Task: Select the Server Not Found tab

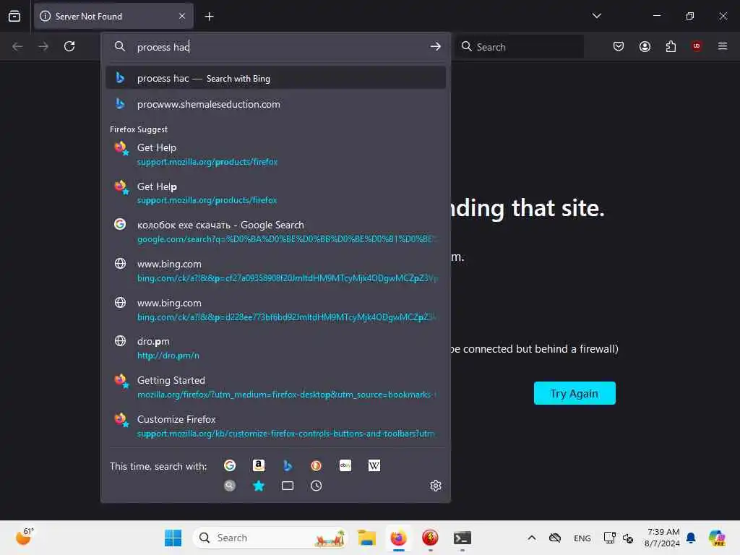Action: (x=113, y=16)
